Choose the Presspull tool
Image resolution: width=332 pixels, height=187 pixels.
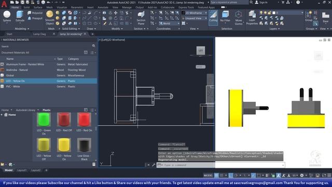tap(35, 18)
